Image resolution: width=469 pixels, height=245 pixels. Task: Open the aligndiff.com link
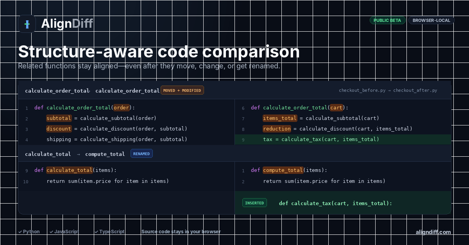[x=433, y=232]
